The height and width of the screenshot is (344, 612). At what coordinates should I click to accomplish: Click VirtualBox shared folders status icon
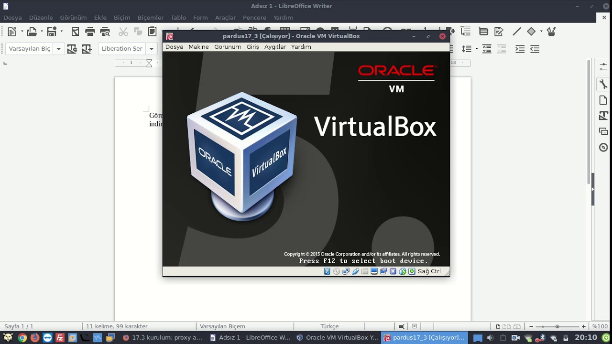(x=365, y=271)
